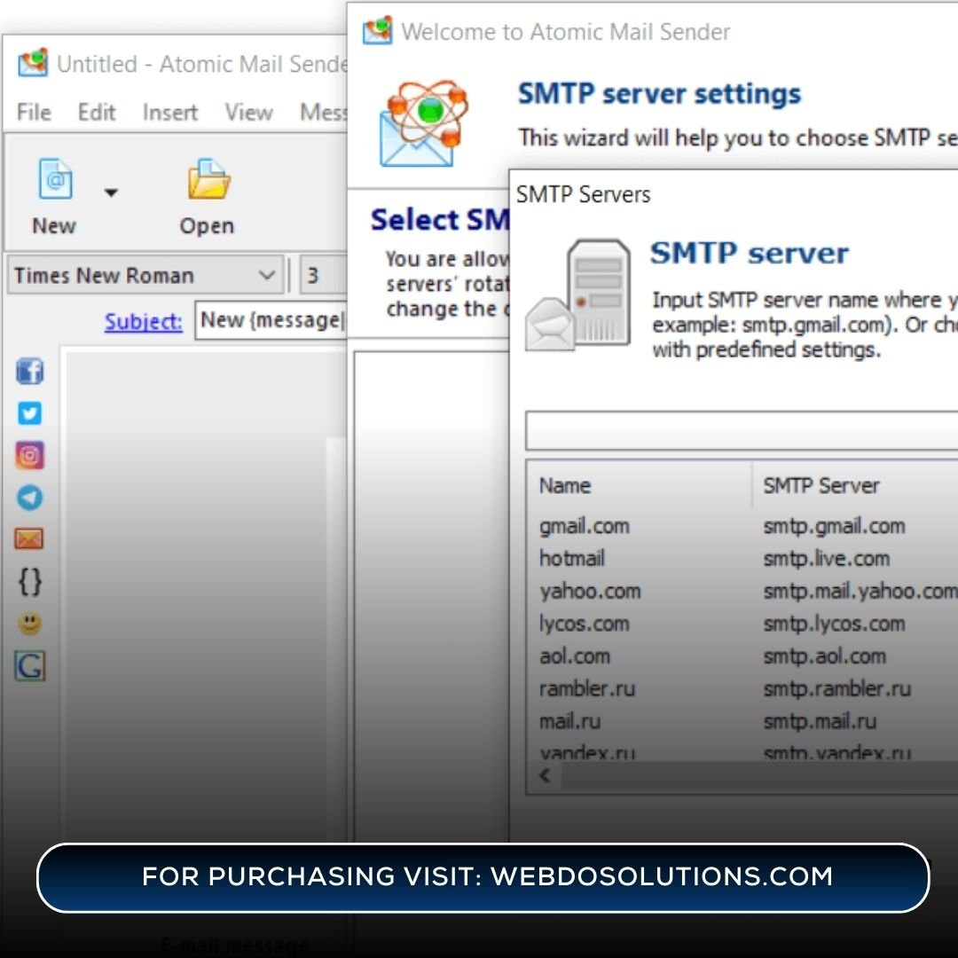Screen dimensions: 958x958
Task: Click the Subject link
Action: [x=143, y=321]
